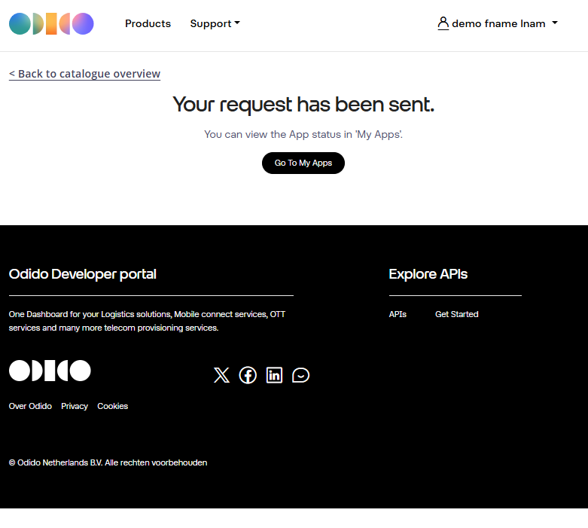Click the Get Started footer link
This screenshot has width=588, height=528.
coord(456,314)
